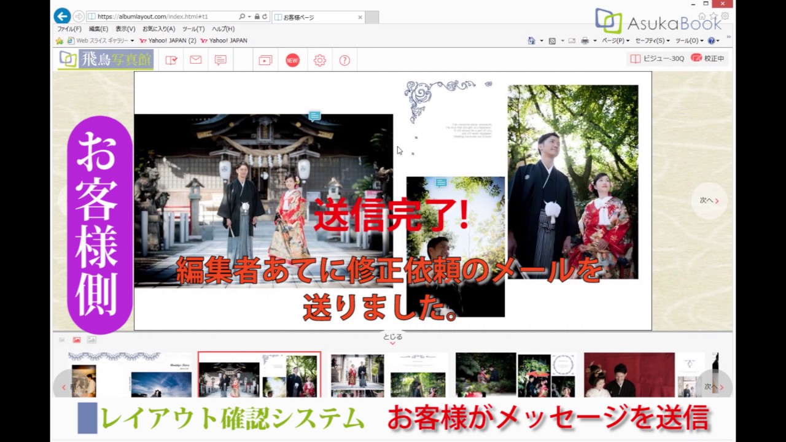The height and width of the screenshot is (442, 786).
Task: Click the ビジュー-30Q album label
Action: pyautogui.click(x=657, y=58)
